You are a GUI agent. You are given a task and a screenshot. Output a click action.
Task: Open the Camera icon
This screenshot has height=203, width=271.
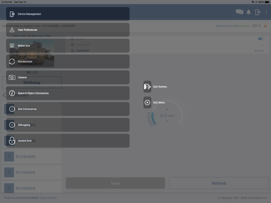(x=12, y=77)
